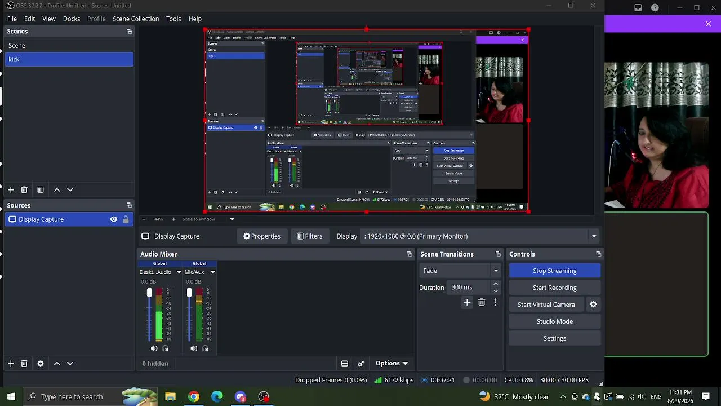Toggle lock on Display Capture source
Screen dimensions: 721x406
[126, 219]
